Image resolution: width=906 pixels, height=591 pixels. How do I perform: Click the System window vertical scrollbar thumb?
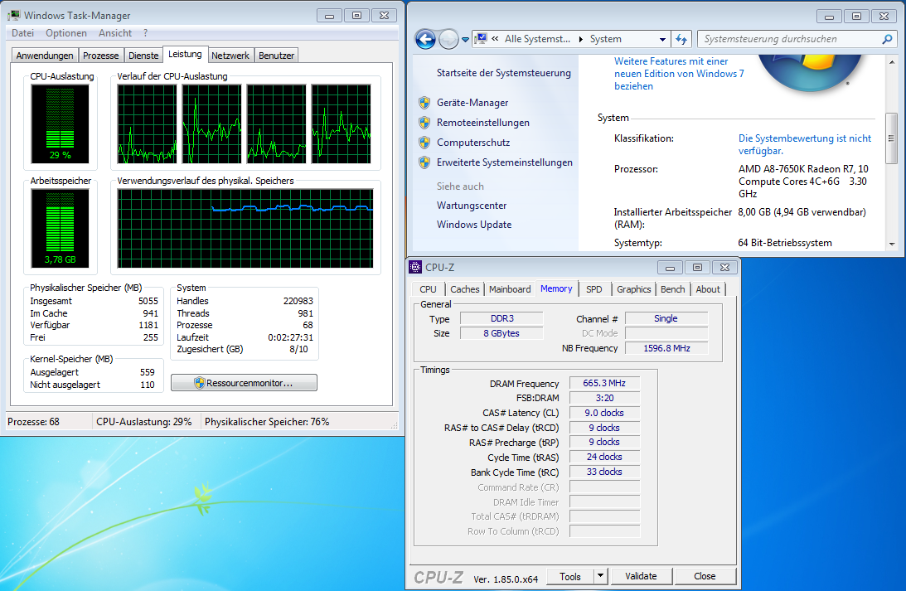point(891,138)
